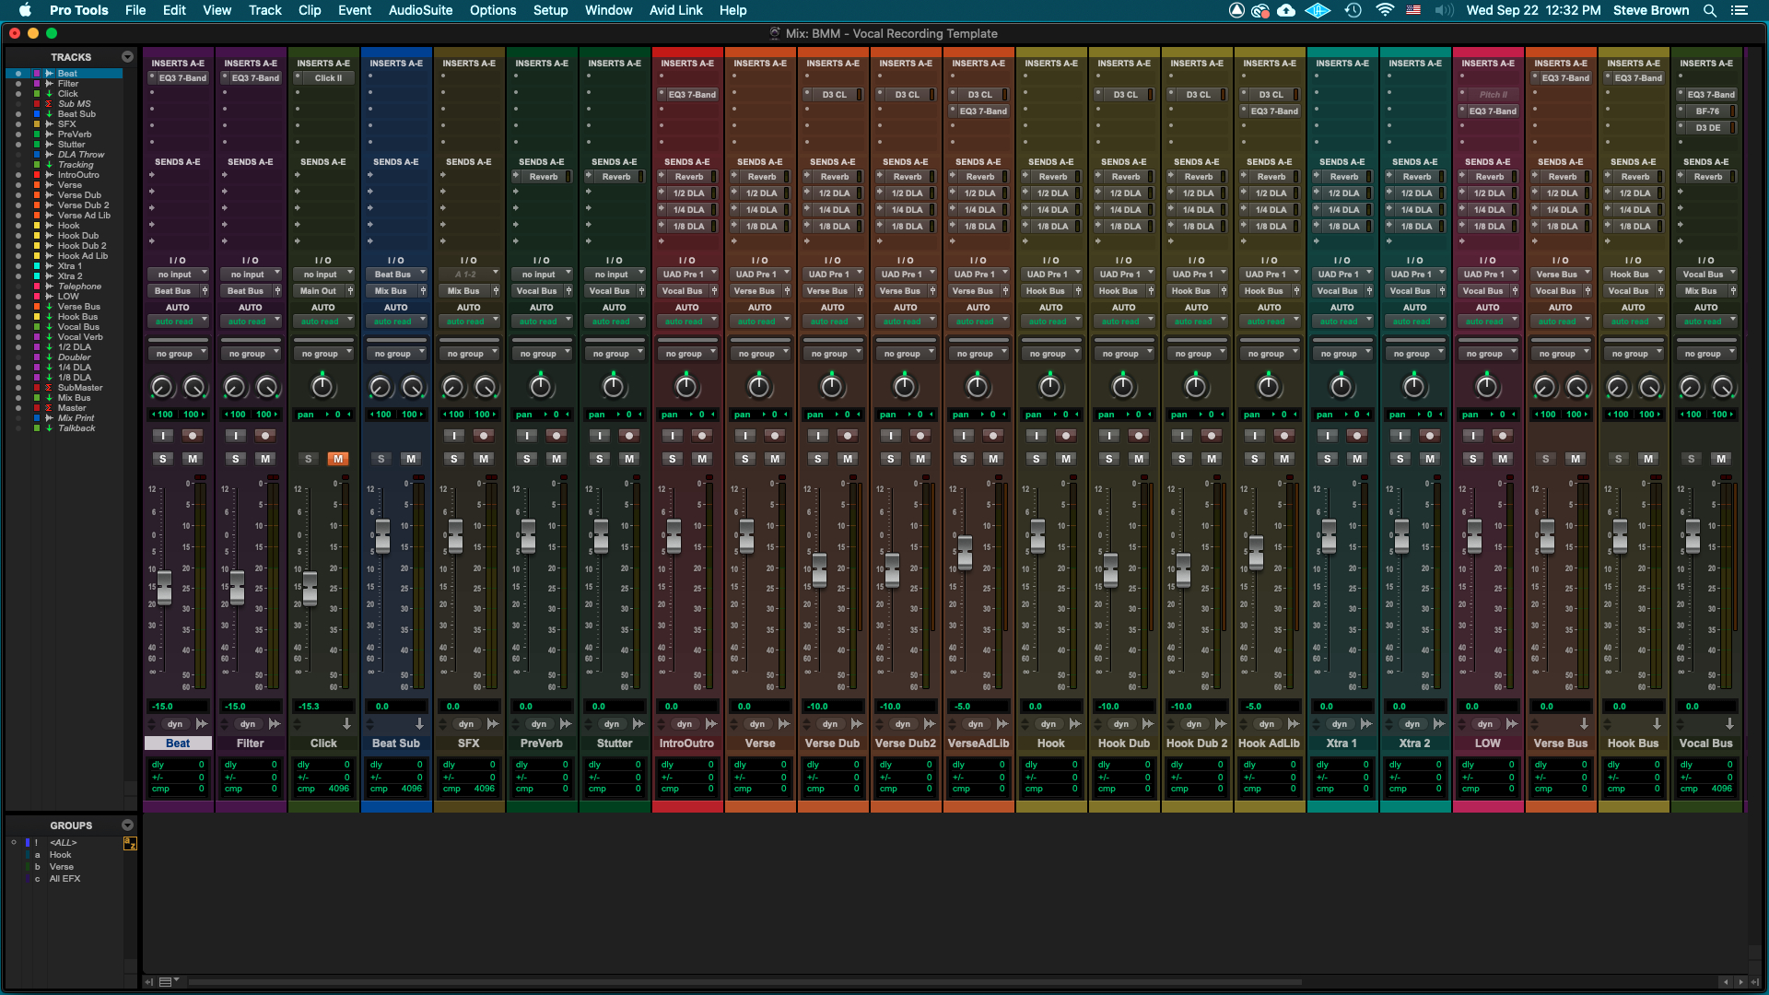Toggle visibility dot for DLA Throw track
This screenshot has height=995, width=1769.
(x=18, y=155)
